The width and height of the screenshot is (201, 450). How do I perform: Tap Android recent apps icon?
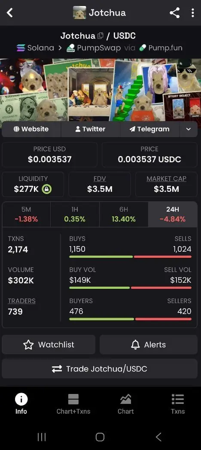pyautogui.click(x=42, y=437)
